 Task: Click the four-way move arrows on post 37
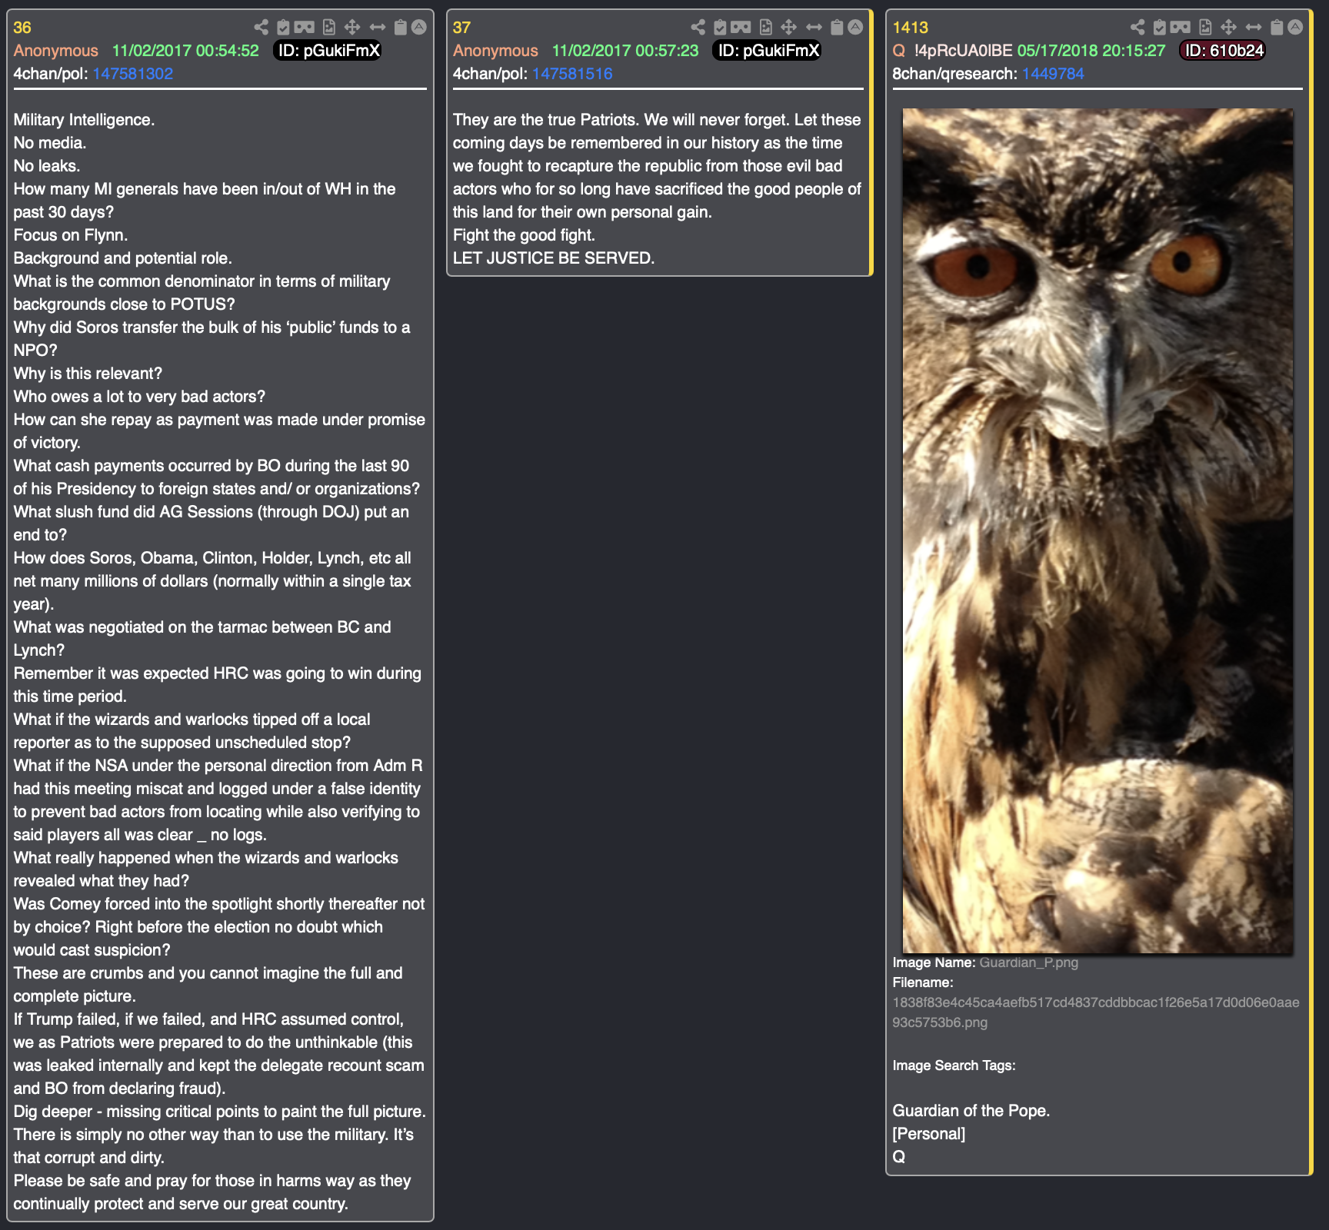[789, 28]
